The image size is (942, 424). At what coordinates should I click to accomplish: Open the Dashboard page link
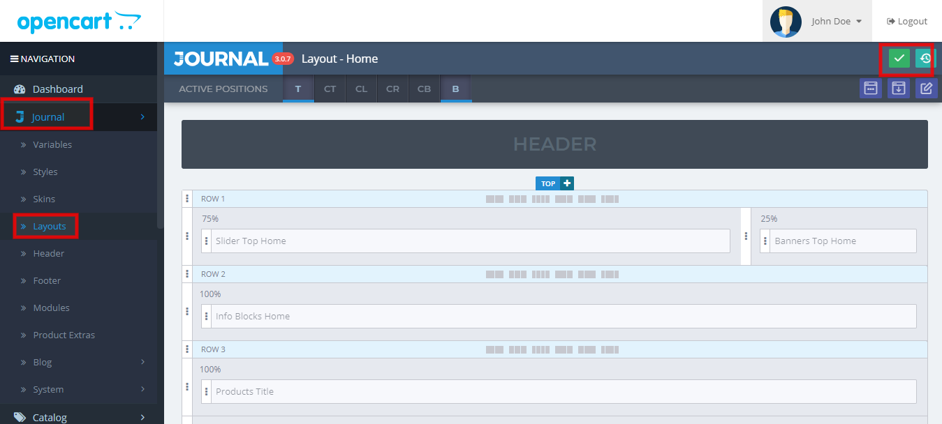pyautogui.click(x=58, y=89)
